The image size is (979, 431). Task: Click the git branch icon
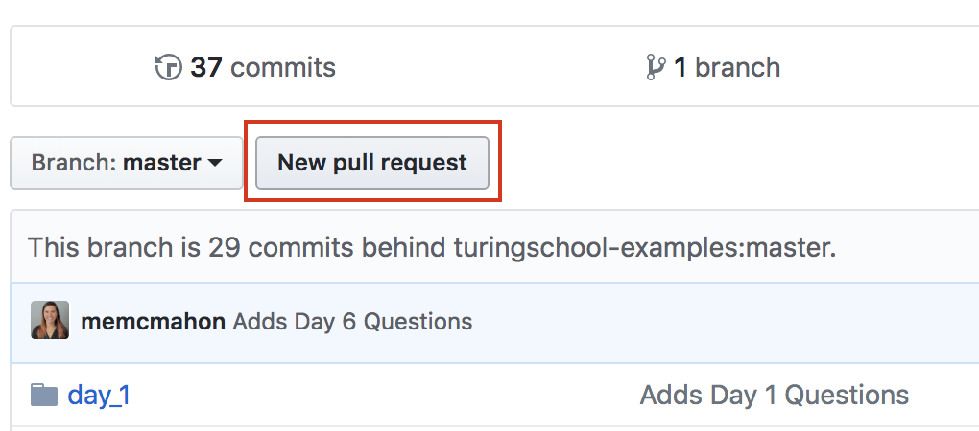tap(657, 68)
